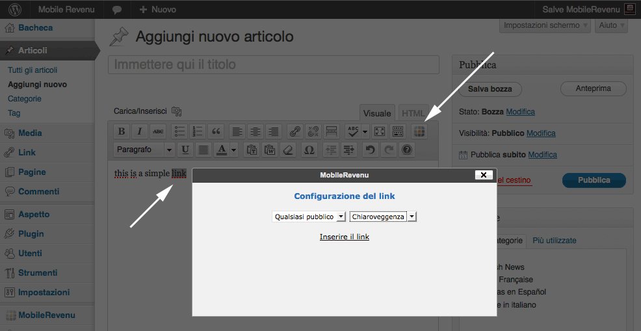641x331 pixels.
Task: Click the Anteprima preview button
Action: pos(593,88)
